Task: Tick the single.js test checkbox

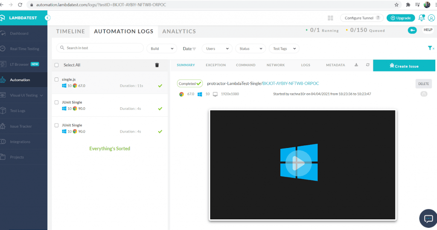Action: pos(57,80)
